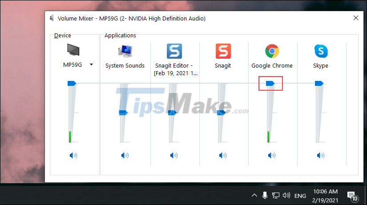The width and height of the screenshot is (367, 205).
Task: Click the MP59G device volume slider handle
Action: tap(72, 83)
